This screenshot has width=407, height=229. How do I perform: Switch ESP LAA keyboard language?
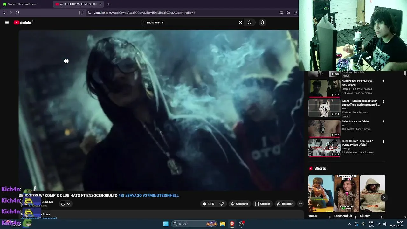coord(371,224)
